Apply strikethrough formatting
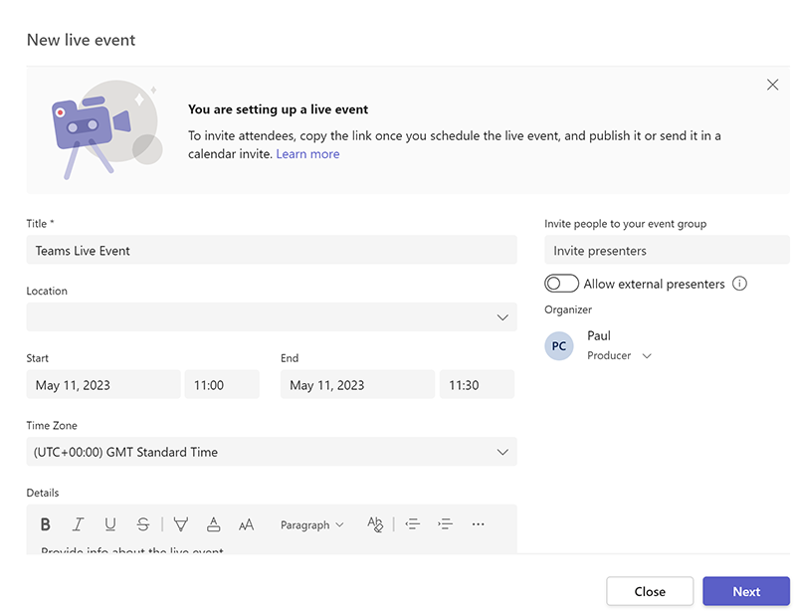Screen dimensions: 796x612 [x=142, y=524]
